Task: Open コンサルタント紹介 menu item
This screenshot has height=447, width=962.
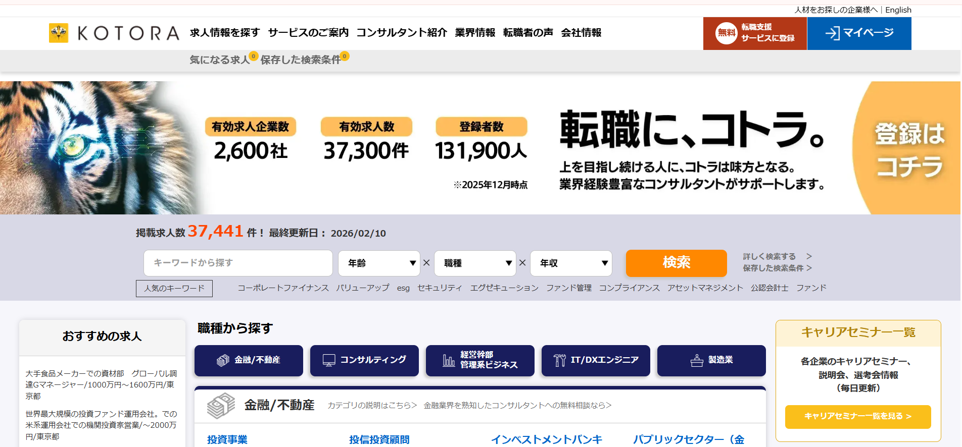Action: click(402, 33)
